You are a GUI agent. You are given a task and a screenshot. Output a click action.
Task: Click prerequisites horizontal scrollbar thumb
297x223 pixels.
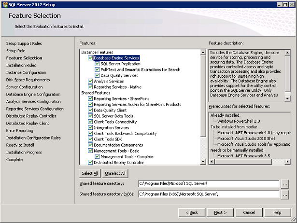[x=243, y=162]
